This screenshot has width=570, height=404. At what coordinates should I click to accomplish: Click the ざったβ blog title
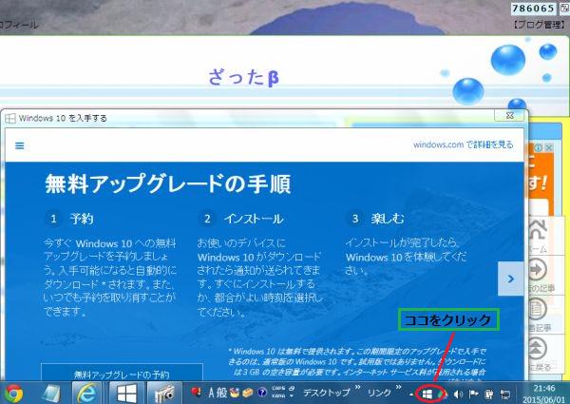pyautogui.click(x=244, y=77)
